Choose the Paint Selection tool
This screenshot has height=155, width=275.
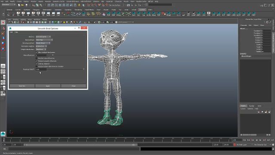tap(3, 33)
